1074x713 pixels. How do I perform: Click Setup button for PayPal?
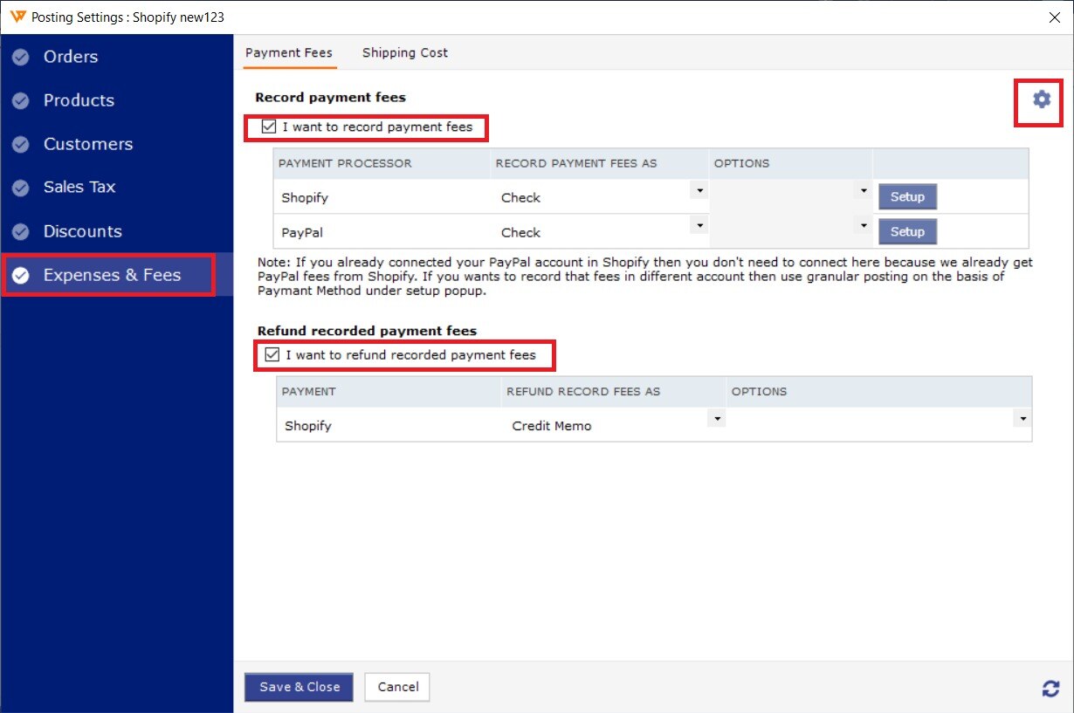907,232
